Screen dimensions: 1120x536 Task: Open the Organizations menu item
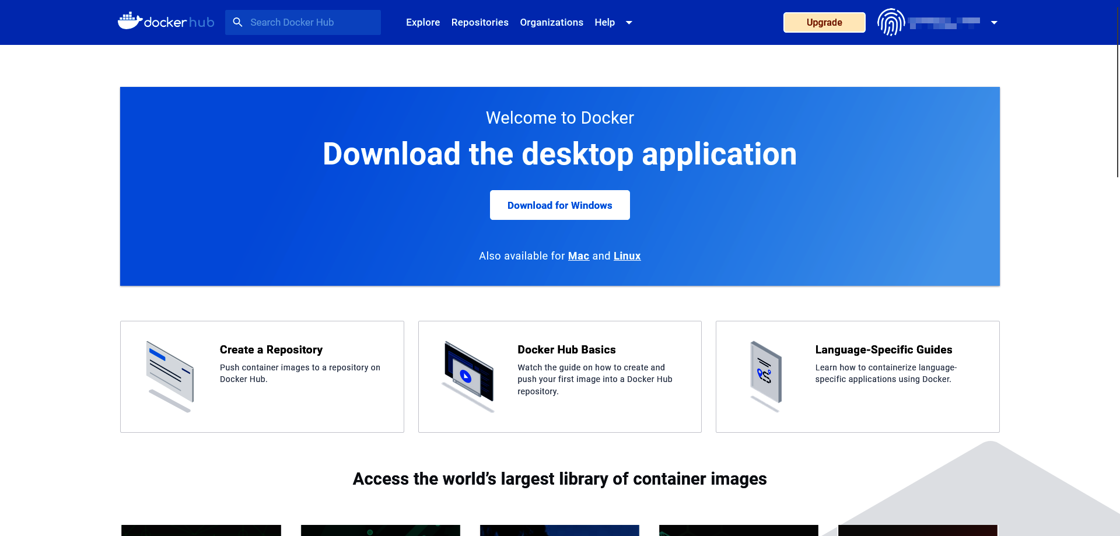(551, 22)
